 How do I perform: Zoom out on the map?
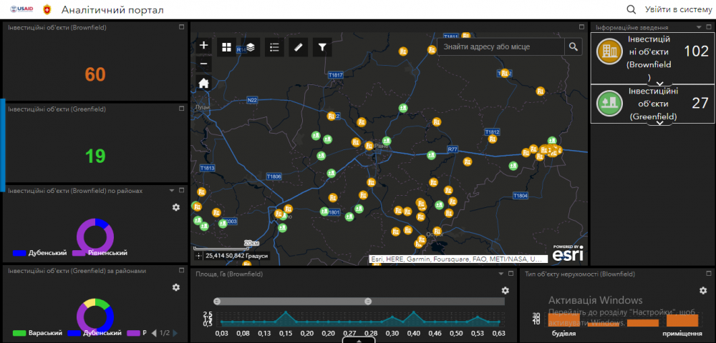203,64
